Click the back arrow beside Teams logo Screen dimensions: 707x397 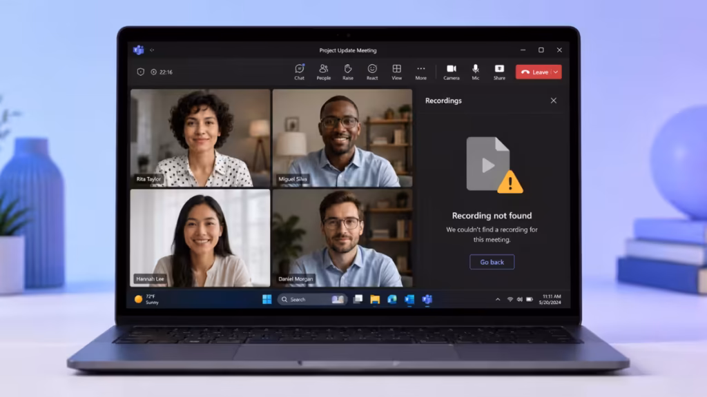[152, 50]
